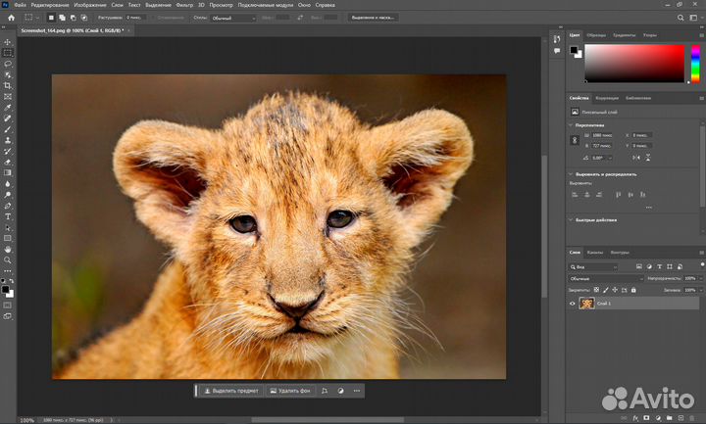Toggle the layer filtering on/off switch
The width and height of the screenshot is (706, 424).
click(702, 265)
